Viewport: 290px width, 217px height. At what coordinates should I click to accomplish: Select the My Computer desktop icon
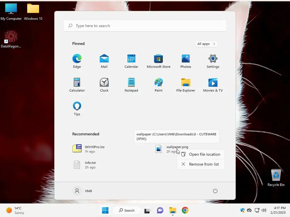click(11, 12)
